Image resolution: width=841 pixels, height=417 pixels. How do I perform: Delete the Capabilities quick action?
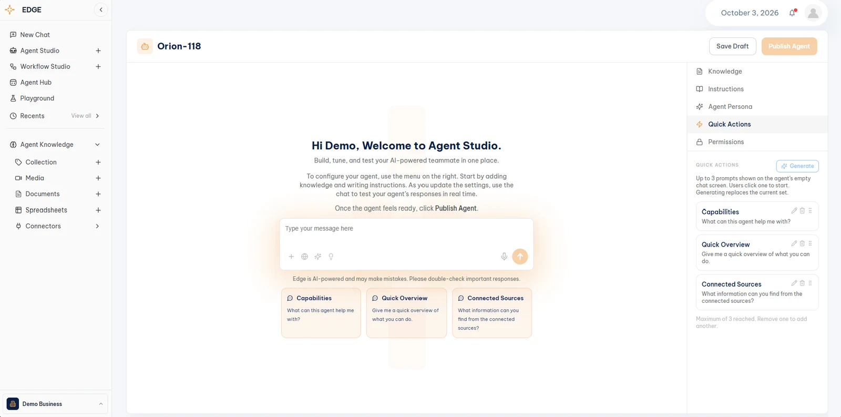click(x=802, y=210)
